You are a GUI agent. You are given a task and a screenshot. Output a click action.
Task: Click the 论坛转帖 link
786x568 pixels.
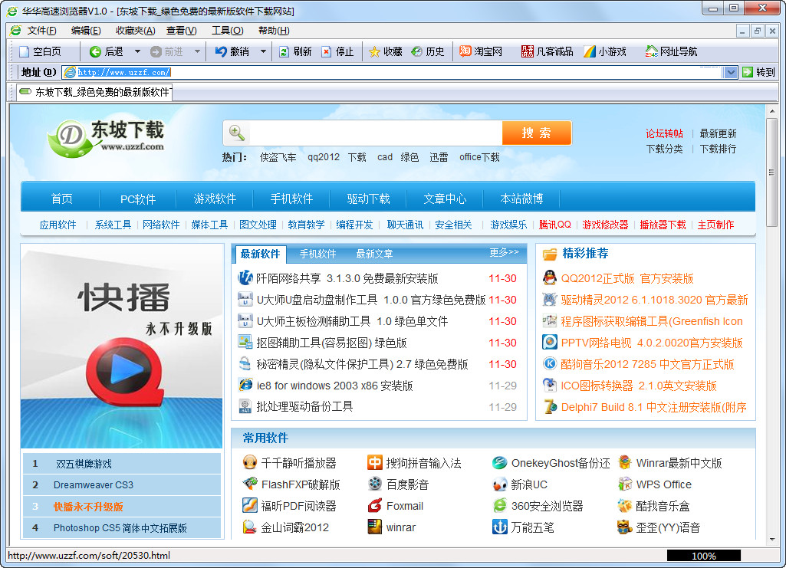tap(664, 133)
